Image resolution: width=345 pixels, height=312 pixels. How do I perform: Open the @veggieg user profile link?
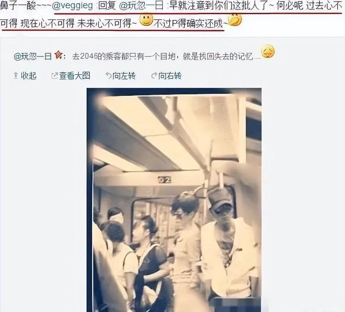[x=72, y=6]
